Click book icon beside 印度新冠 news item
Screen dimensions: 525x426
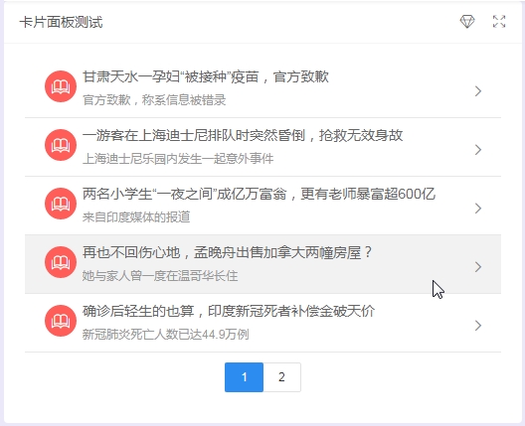[x=61, y=321]
